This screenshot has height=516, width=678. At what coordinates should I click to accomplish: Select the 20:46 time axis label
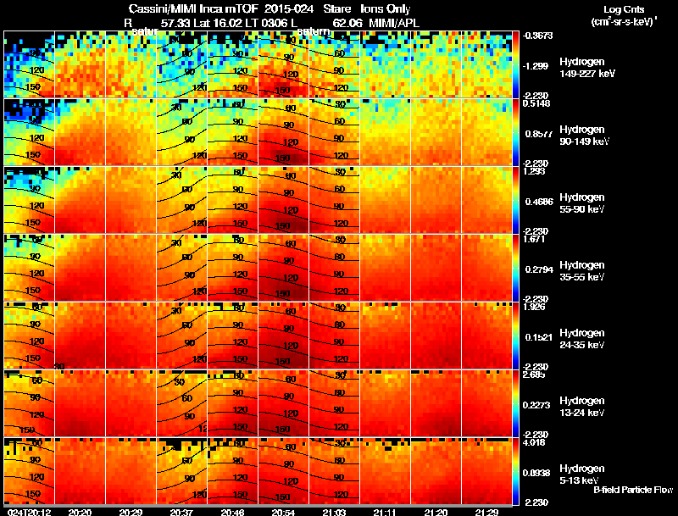pyautogui.click(x=232, y=512)
